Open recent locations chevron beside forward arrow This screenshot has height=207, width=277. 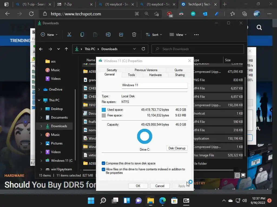tap(58, 49)
